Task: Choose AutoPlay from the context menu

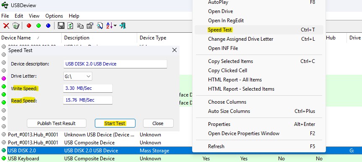Action: coord(259,3)
